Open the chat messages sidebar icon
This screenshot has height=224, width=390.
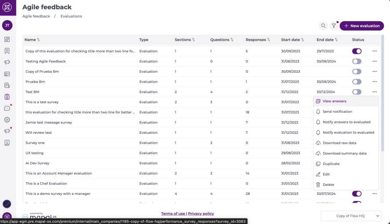(x=7, y=108)
